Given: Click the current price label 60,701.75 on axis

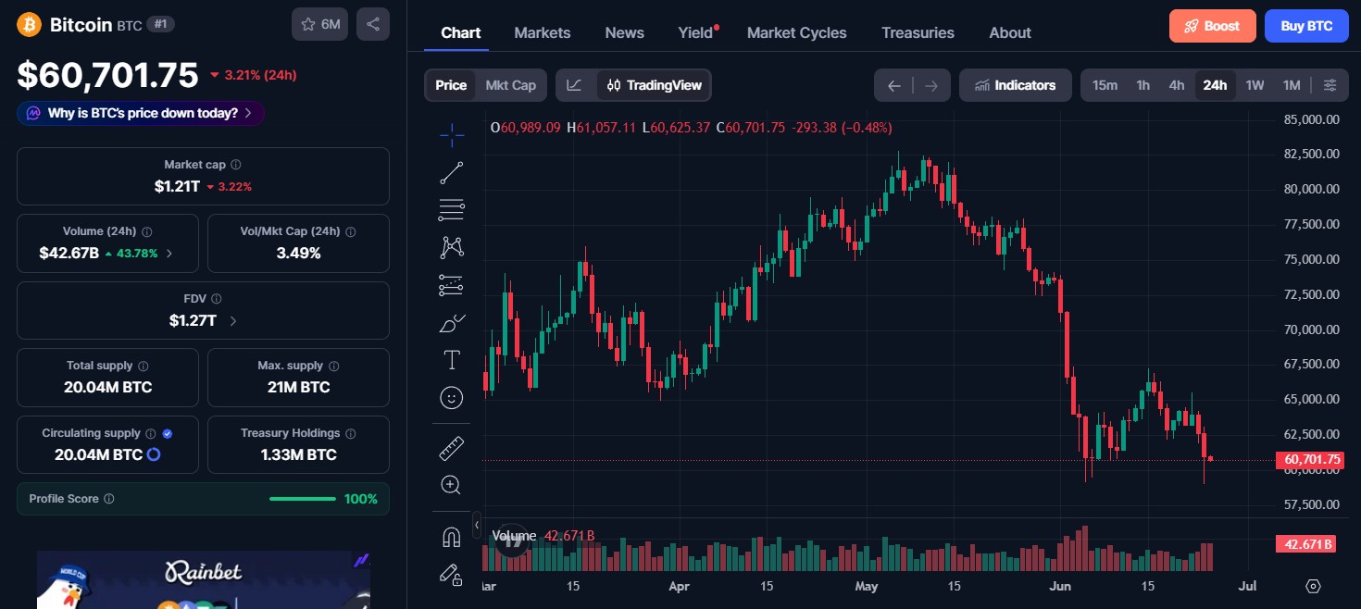Looking at the screenshot, I should 1308,459.
